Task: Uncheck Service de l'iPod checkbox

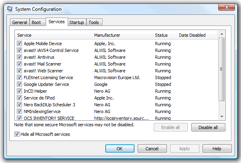Action: 19,97
